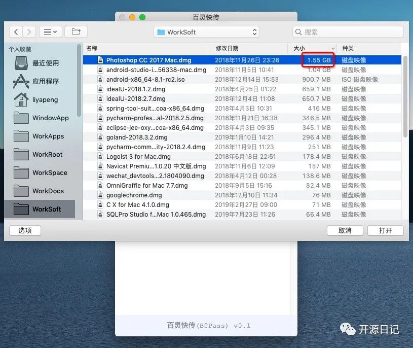413x348 pixels.
Task: Click the list view options icon
Action: point(47,31)
